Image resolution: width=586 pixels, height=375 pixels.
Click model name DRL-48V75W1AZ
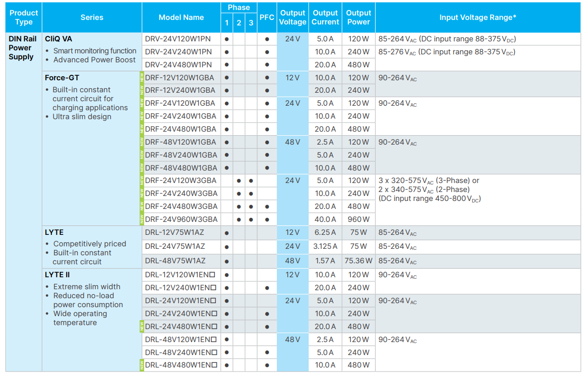pyautogui.click(x=175, y=261)
